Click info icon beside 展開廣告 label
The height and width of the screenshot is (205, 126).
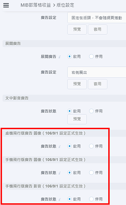[x=59, y=57]
